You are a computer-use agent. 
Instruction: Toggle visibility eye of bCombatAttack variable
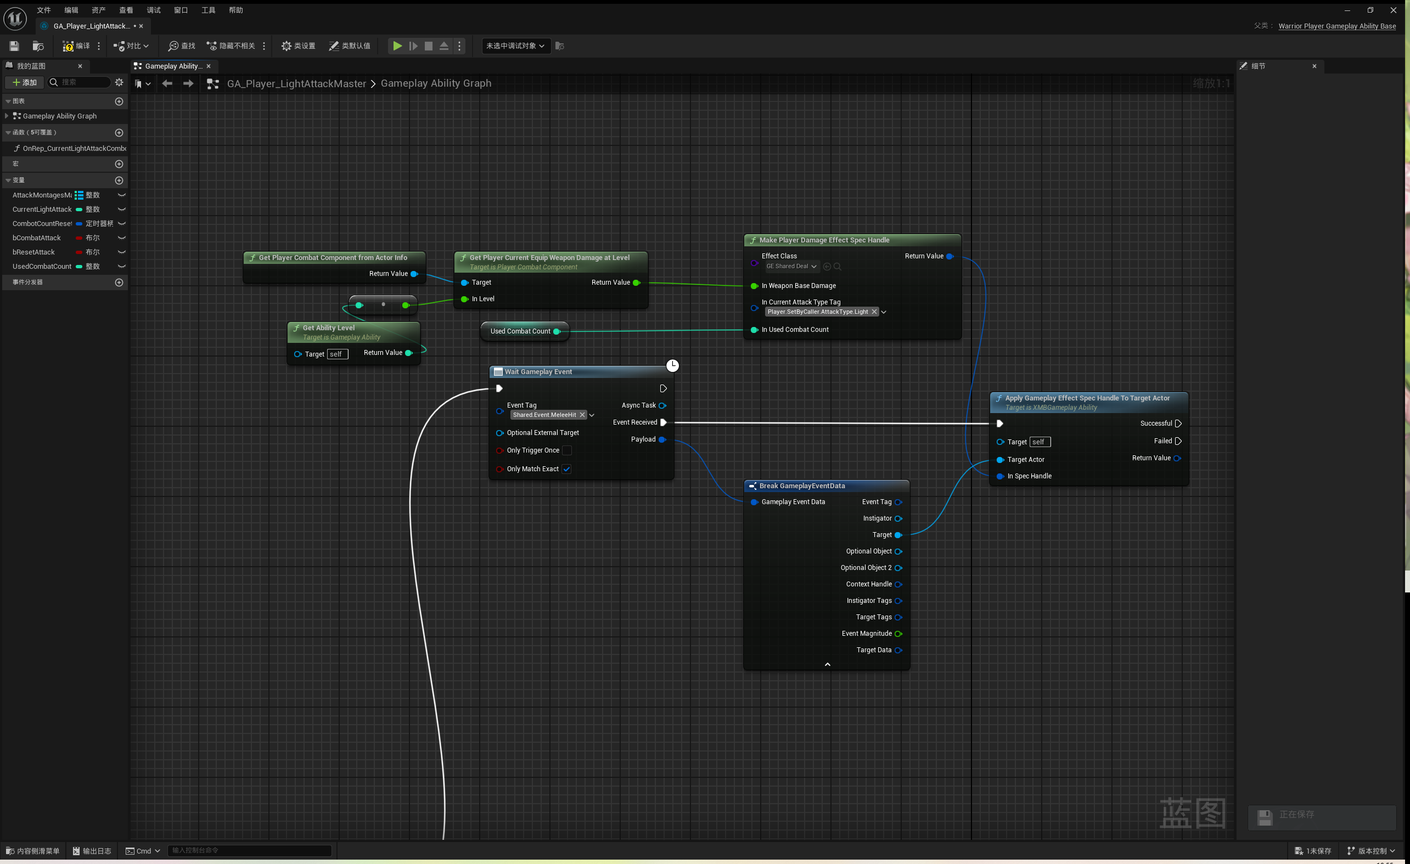(x=121, y=238)
